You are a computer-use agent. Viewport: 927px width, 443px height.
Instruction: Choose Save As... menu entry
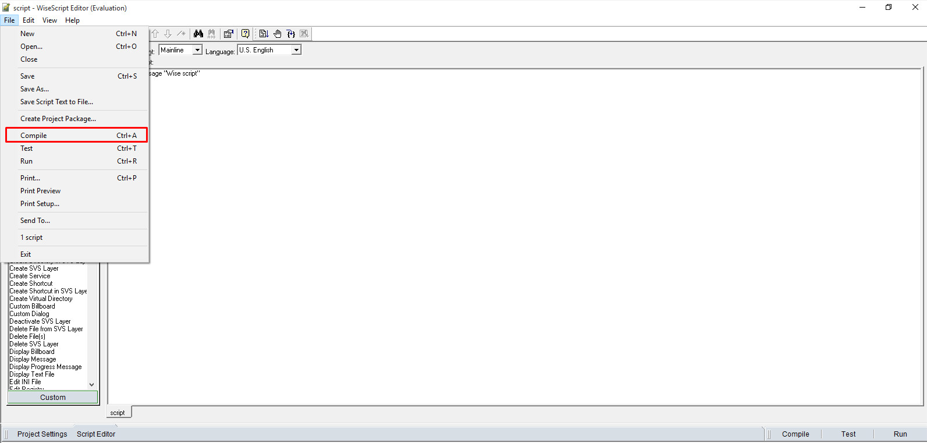click(x=76, y=89)
